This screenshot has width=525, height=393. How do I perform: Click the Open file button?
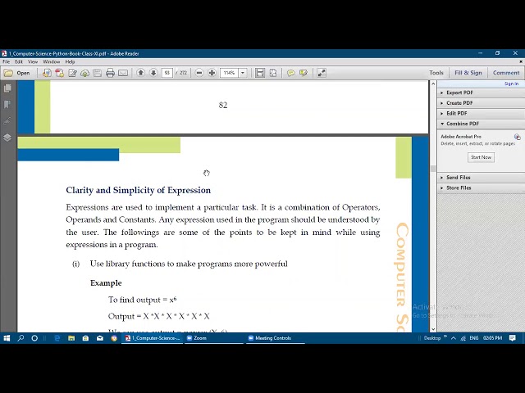(x=16, y=73)
